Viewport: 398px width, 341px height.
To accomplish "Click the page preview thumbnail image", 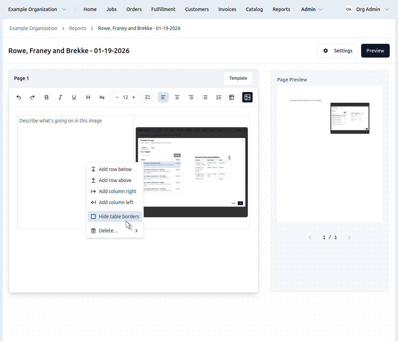I will coord(349,118).
